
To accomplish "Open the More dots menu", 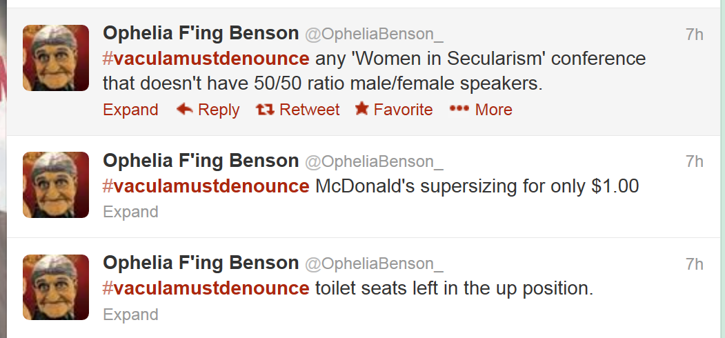I will (x=459, y=109).
